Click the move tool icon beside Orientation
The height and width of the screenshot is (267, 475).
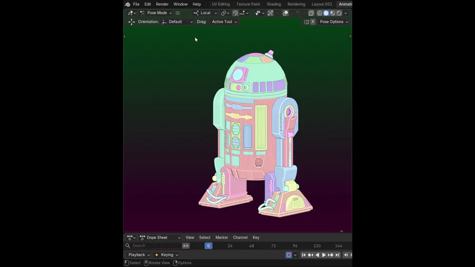(x=131, y=22)
